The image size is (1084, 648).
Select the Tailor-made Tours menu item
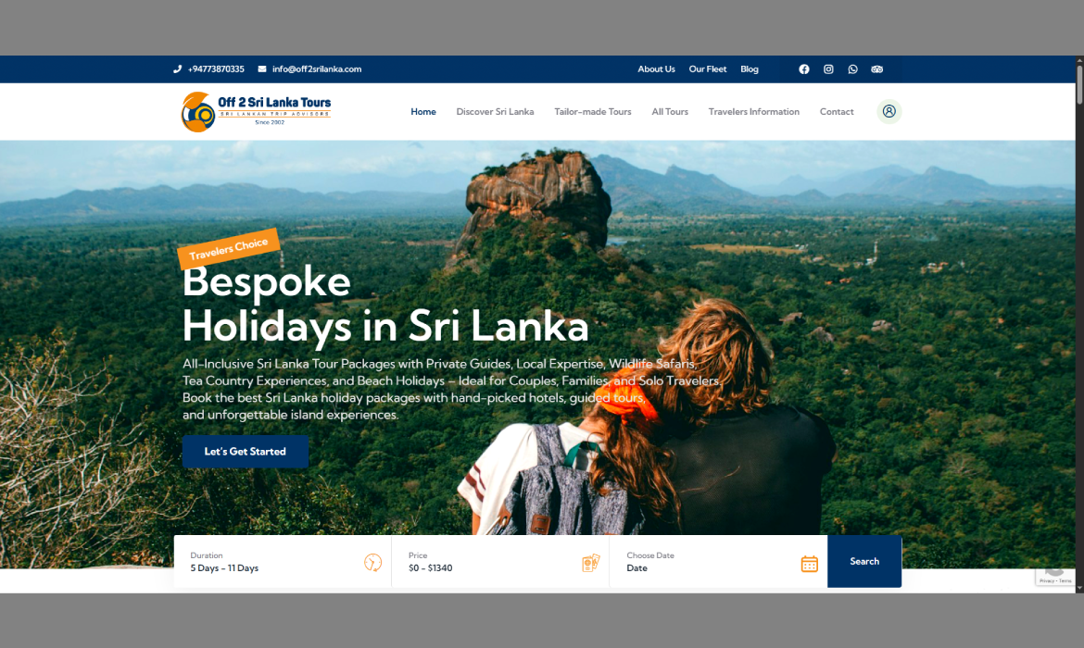592,111
